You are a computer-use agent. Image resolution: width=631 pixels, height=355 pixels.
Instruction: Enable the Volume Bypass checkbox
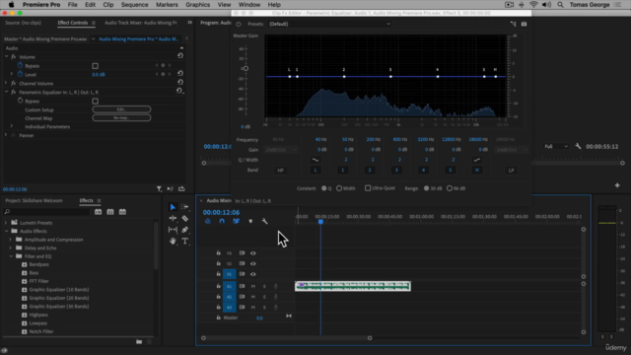coord(95,66)
